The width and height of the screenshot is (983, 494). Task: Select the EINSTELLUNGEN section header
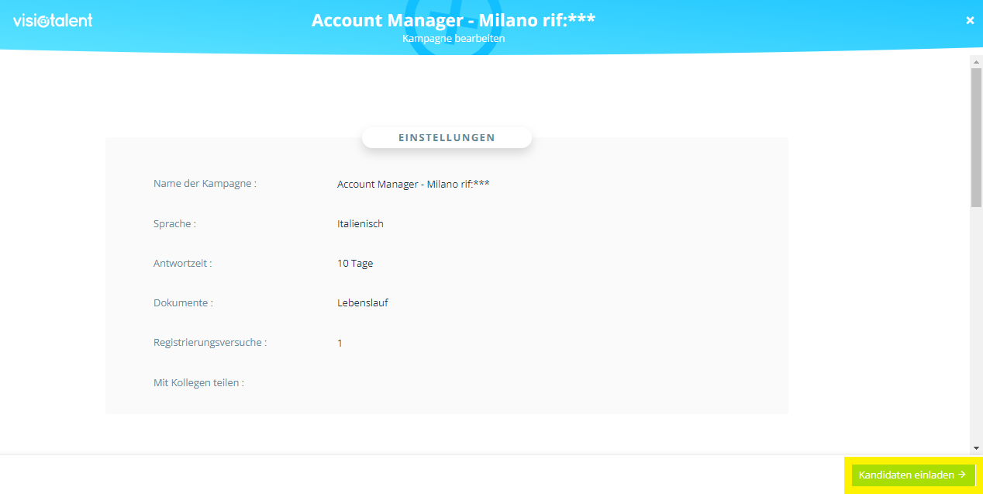click(x=447, y=138)
